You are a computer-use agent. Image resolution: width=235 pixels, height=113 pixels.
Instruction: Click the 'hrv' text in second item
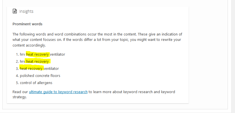click(22, 62)
